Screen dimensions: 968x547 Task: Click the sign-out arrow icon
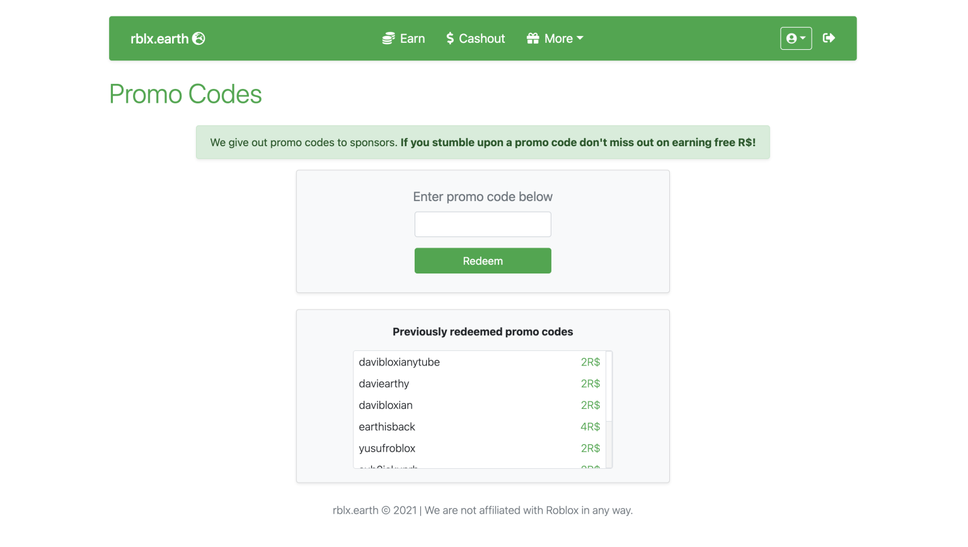pos(828,38)
